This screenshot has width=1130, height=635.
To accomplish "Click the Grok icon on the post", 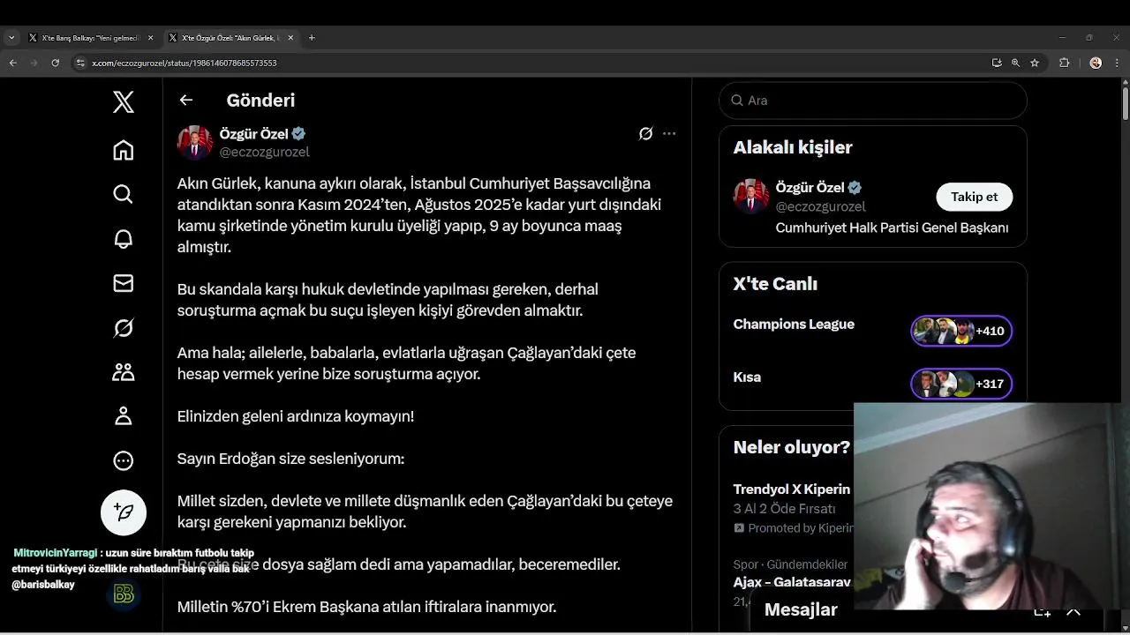I will tap(645, 134).
